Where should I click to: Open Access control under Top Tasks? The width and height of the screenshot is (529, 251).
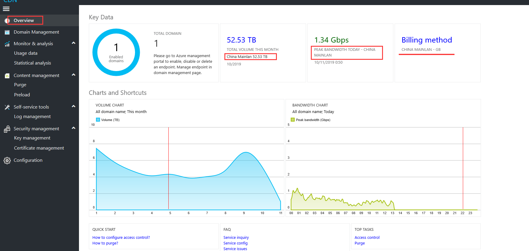[367, 238]
